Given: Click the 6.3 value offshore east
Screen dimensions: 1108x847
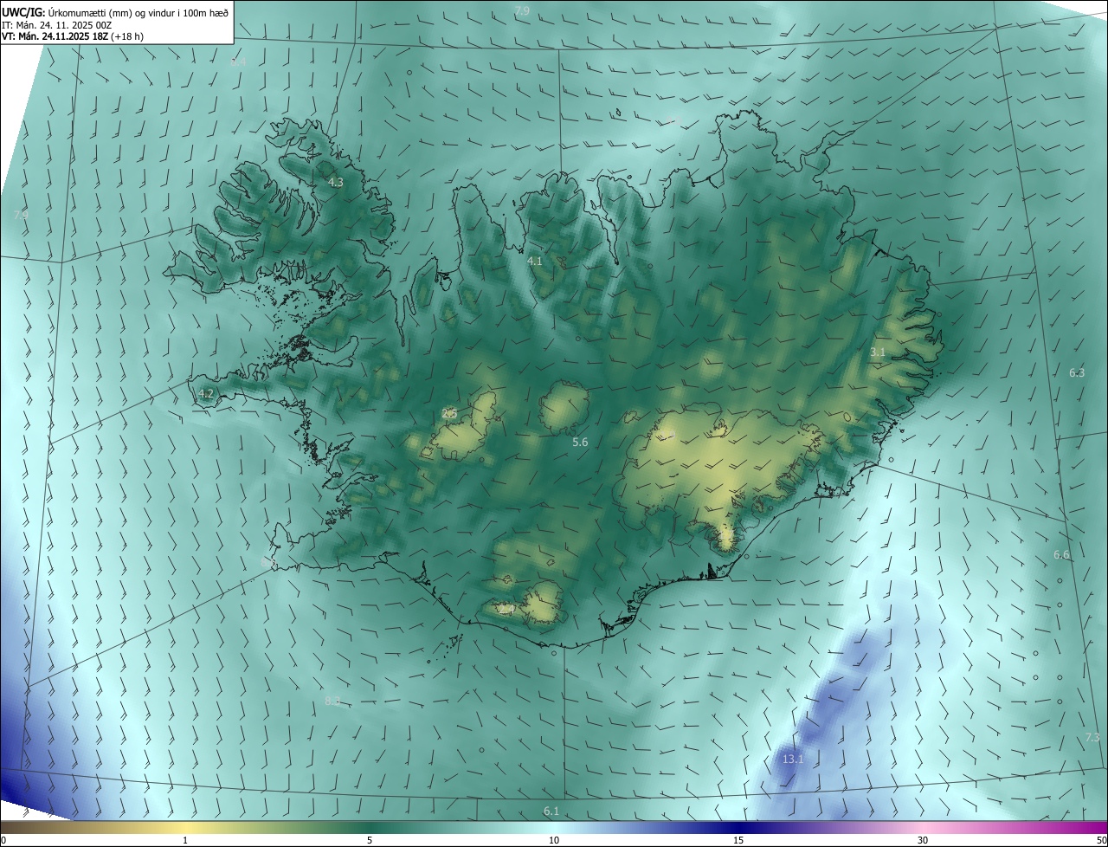Looking at the screenshot, I should 1077,372.
